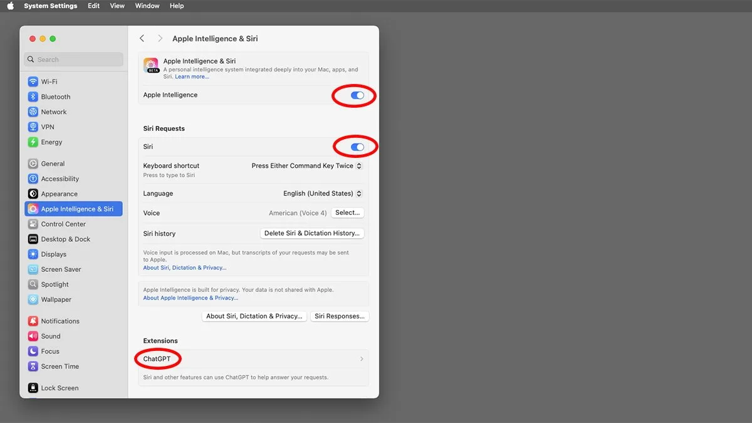Image resolution: width=752 pixels, height=423 pixels.
Task: Open Sound settings in the sidebar
Action: tap(50, 336)
